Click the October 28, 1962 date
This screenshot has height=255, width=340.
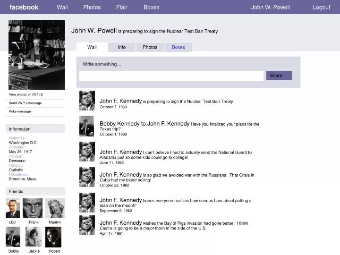(x=114, y=185)
